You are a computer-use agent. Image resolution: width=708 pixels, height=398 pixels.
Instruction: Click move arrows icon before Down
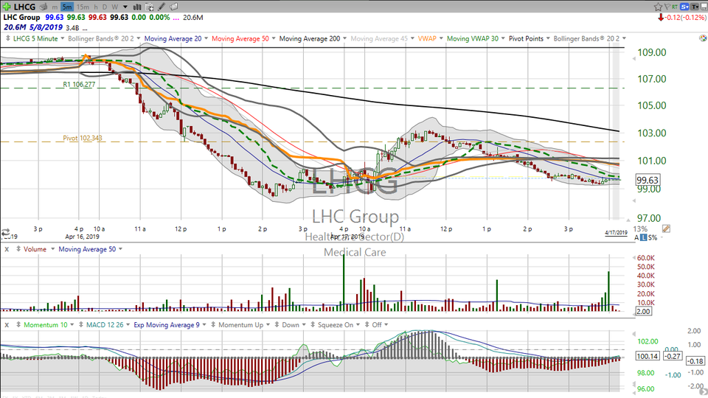(277, 325)
